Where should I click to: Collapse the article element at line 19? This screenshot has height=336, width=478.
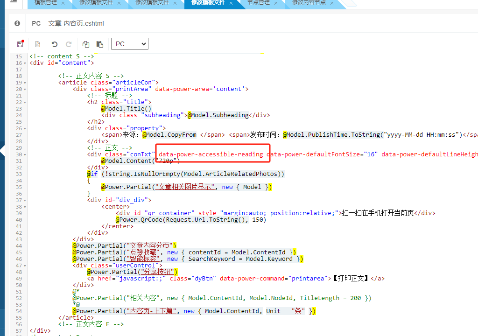(x=25, y=83)
